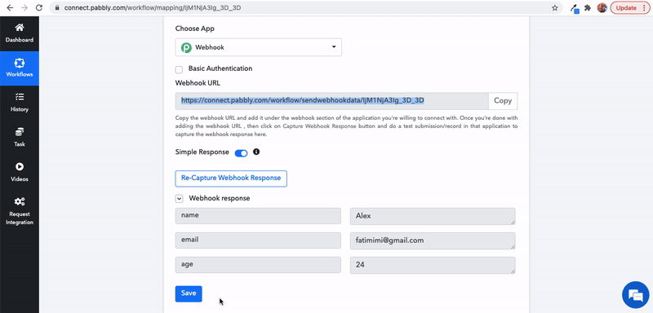
Task: Click the browser forward arrow
Action: coord(24,7)
